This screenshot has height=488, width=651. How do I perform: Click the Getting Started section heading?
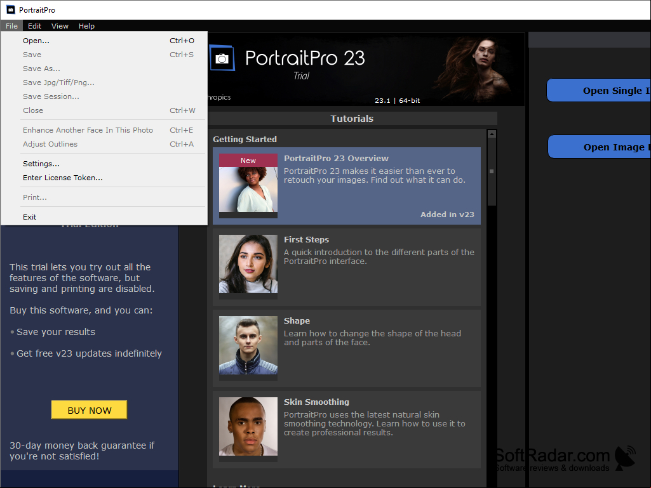click(x=245, y=140)
